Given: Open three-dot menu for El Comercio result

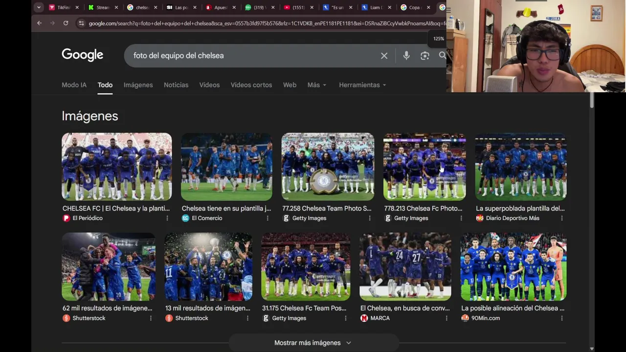Looking at the screenshot, I should click(268, 218).
